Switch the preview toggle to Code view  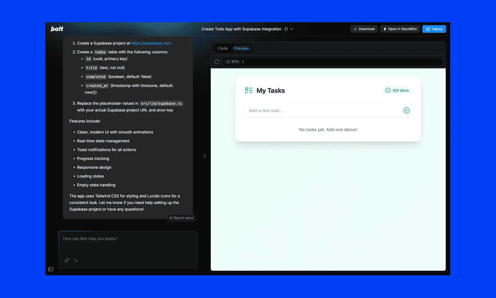point(222,48)
